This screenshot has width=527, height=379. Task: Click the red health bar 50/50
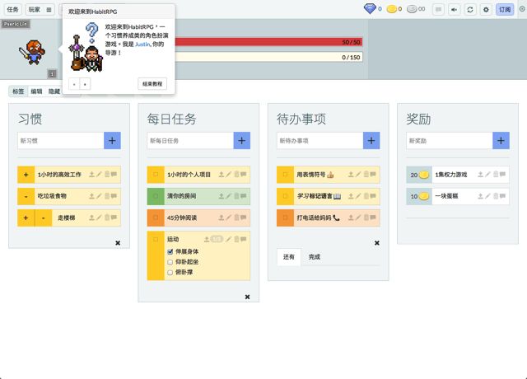pyautogui.click(x=268, y=42)
